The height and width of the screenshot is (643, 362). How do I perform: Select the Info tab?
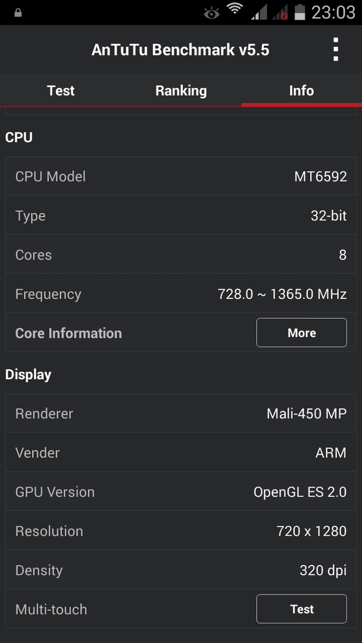pos(301,90)
